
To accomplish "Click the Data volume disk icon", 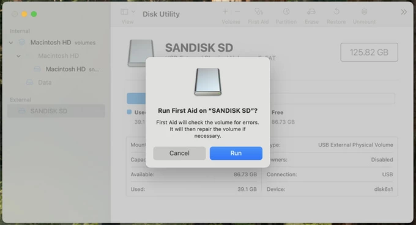I will coord(29,82).
